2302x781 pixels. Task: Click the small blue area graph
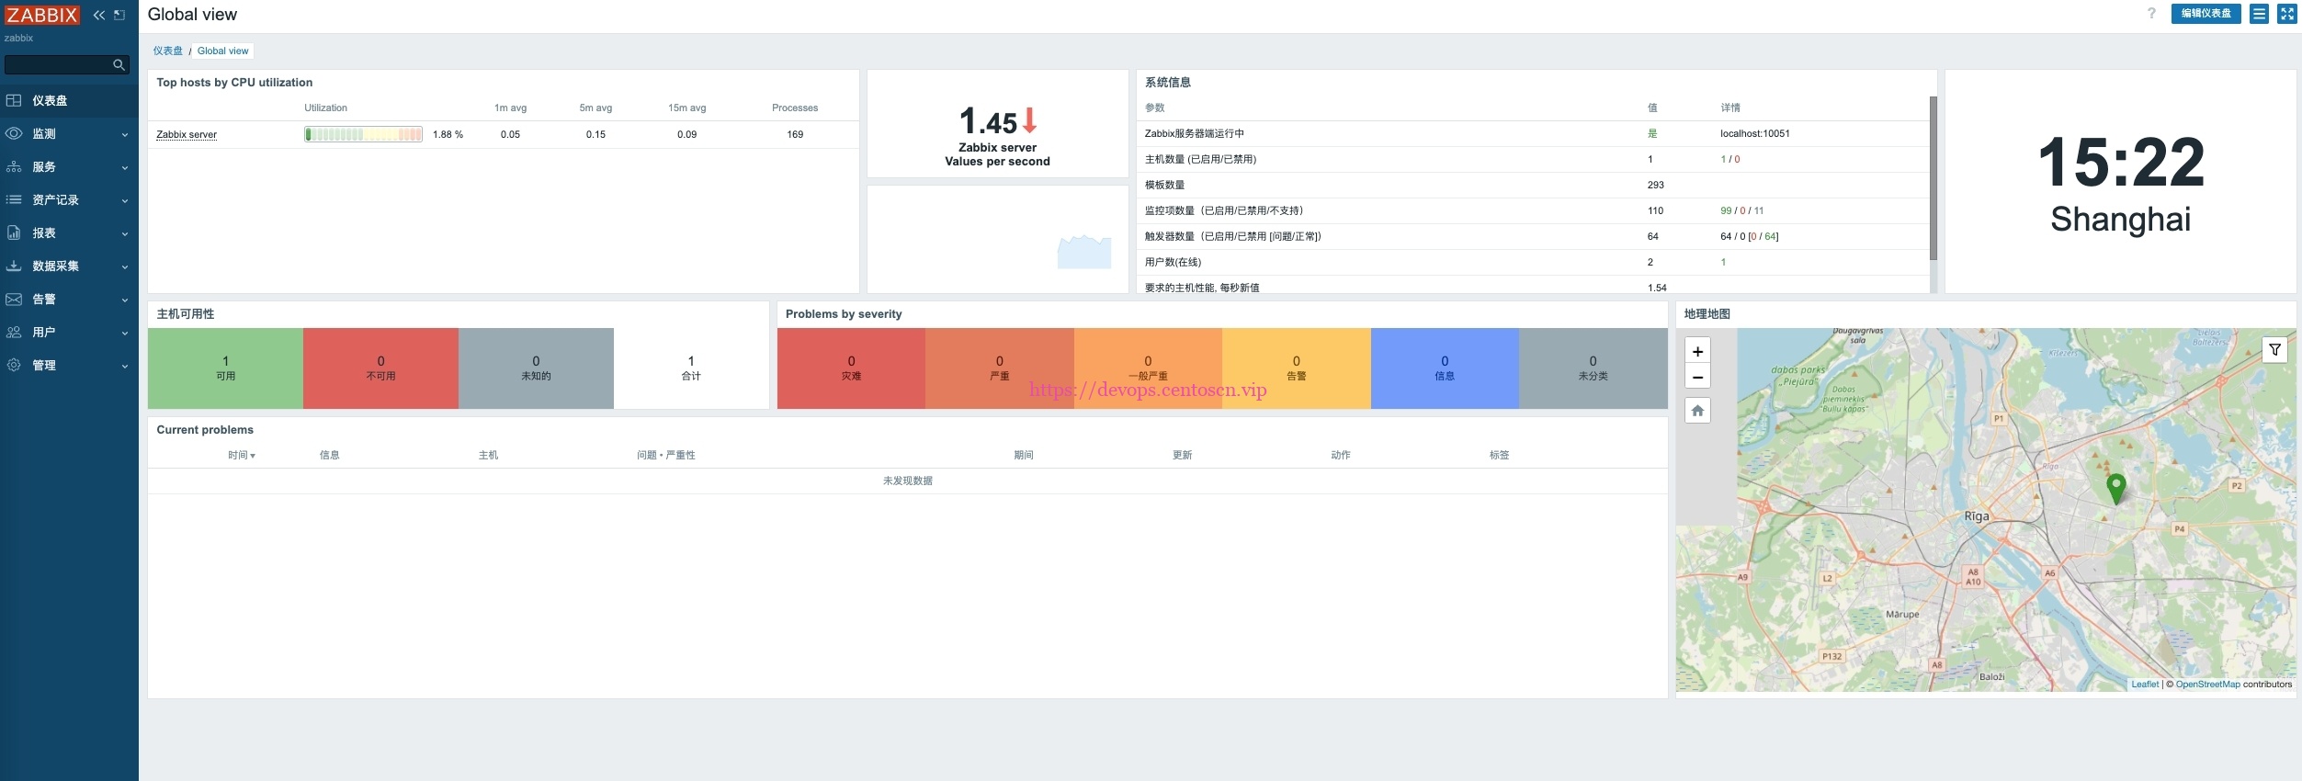1084,252
